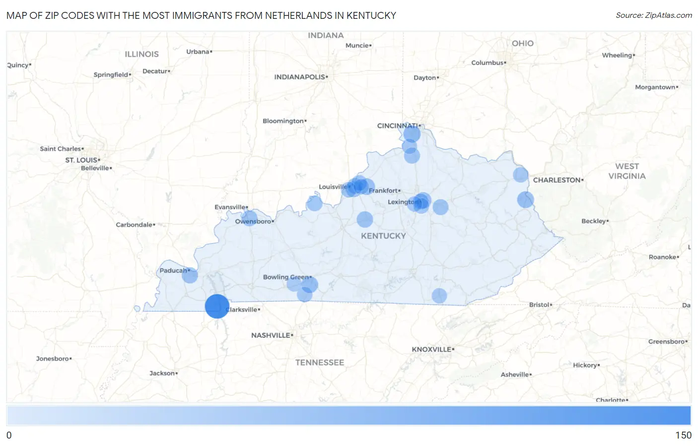Click the OHIO state label
Viewport: 698px width, 446px height.
[x=523, y=44]
